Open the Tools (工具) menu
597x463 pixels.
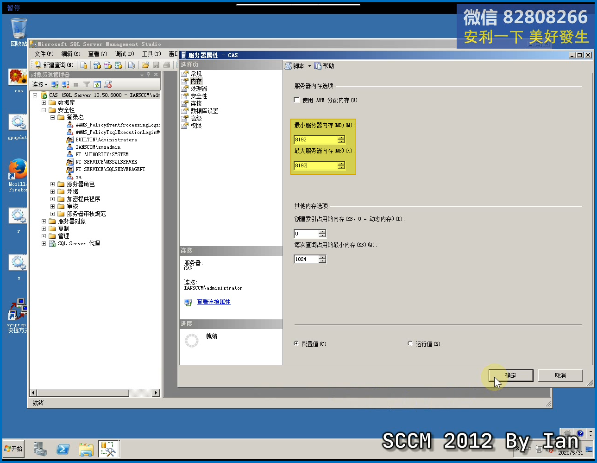pos(151,54)
